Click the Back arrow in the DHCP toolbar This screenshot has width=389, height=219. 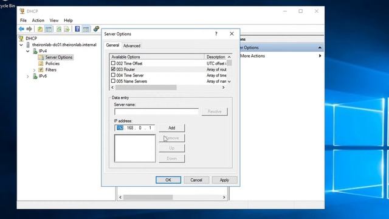point(21,29)
